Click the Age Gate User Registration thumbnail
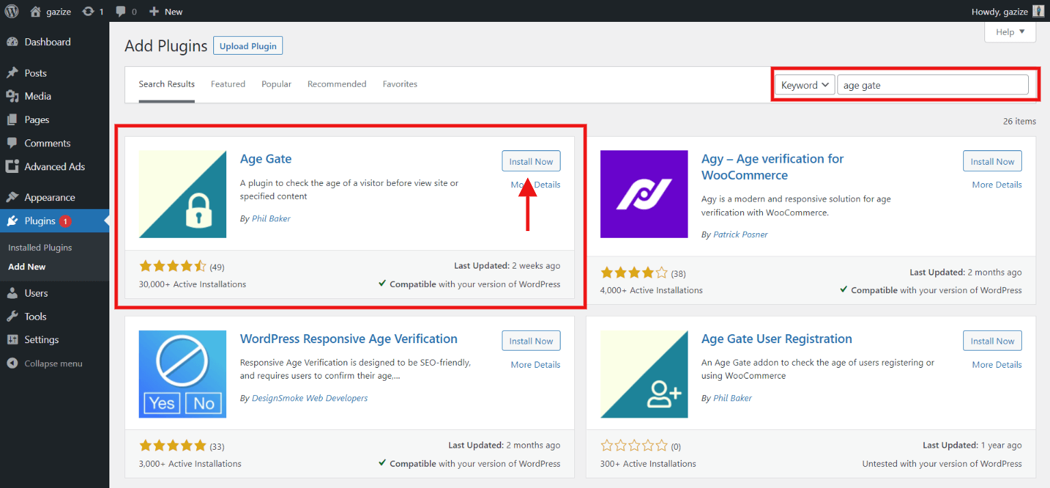This screenshot has height=488, width=1050. point(644,374)
